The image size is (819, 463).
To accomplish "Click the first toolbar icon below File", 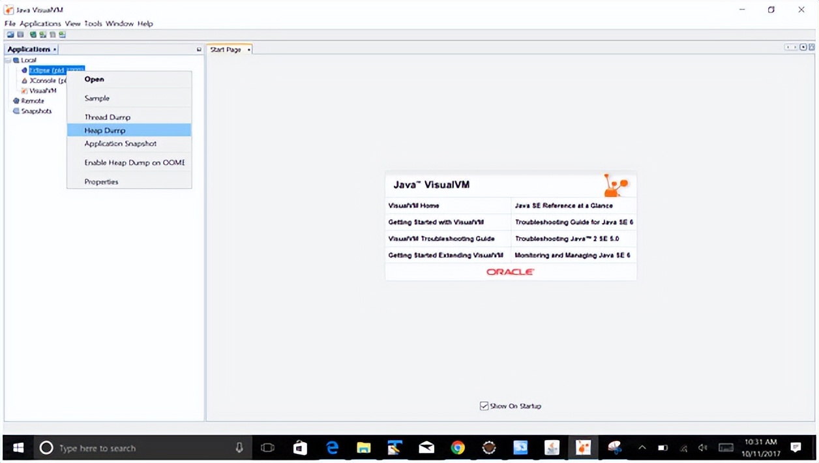I will click(10, 35).
